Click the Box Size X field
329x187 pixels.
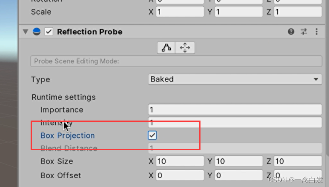point(180,161)
